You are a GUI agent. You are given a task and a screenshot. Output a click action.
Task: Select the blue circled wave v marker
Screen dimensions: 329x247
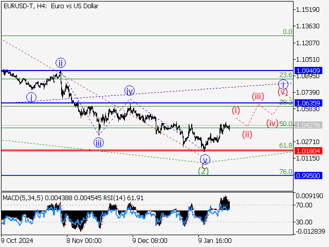pyautogui.click(x=205, y=160)
